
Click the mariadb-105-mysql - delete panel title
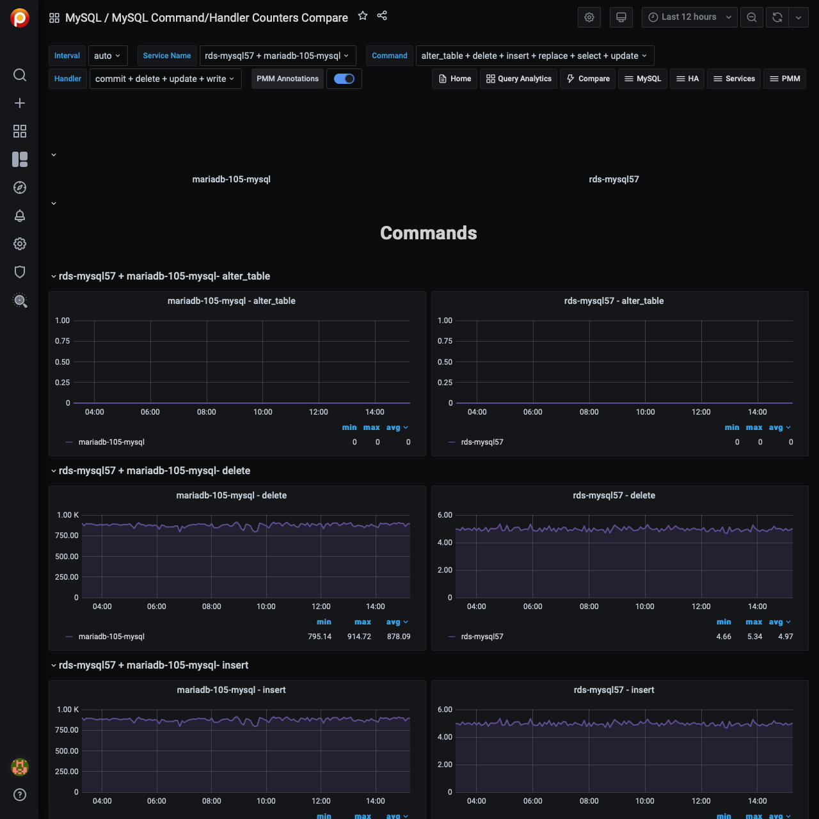click(x=231, y=495)
